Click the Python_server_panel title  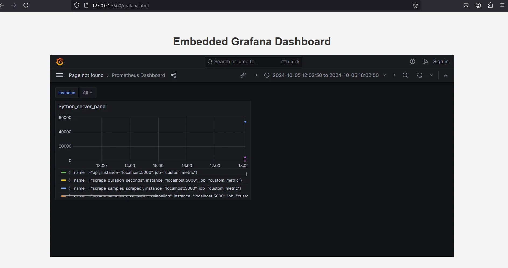[82, 106]
